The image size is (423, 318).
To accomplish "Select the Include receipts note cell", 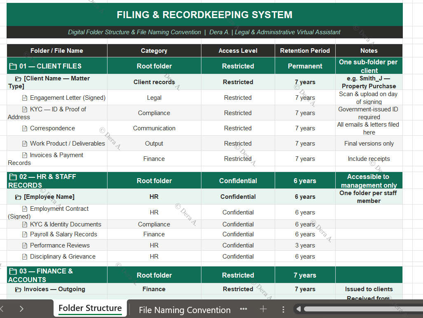I will pos(369,159).
